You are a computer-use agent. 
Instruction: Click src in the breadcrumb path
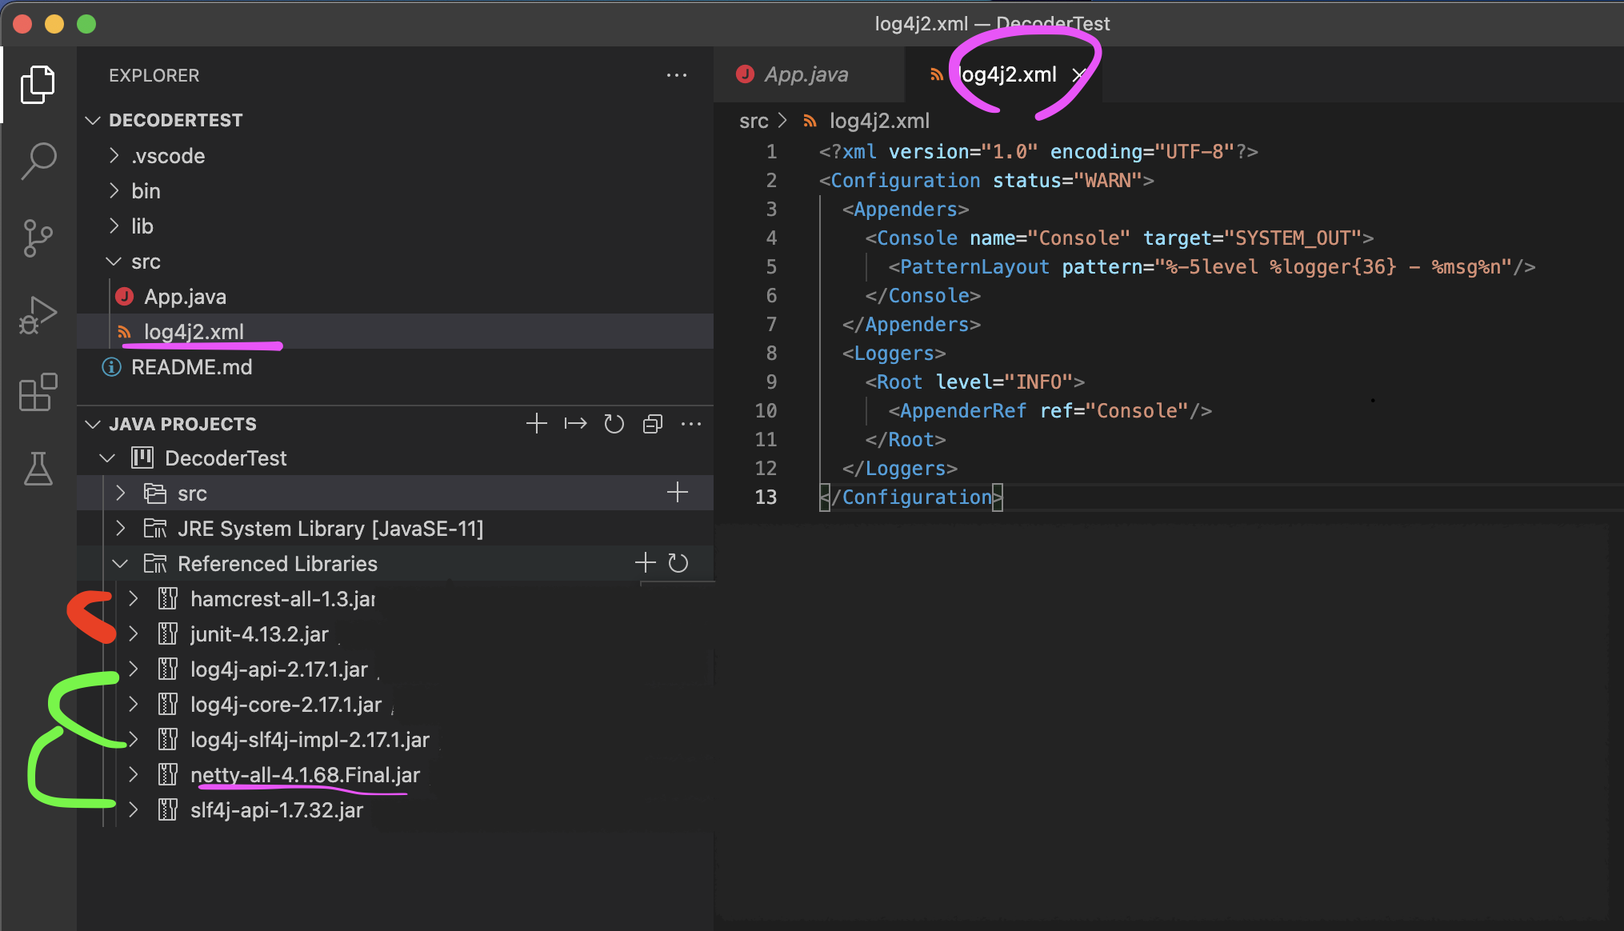pyautogui.click(x=753, y=121)
